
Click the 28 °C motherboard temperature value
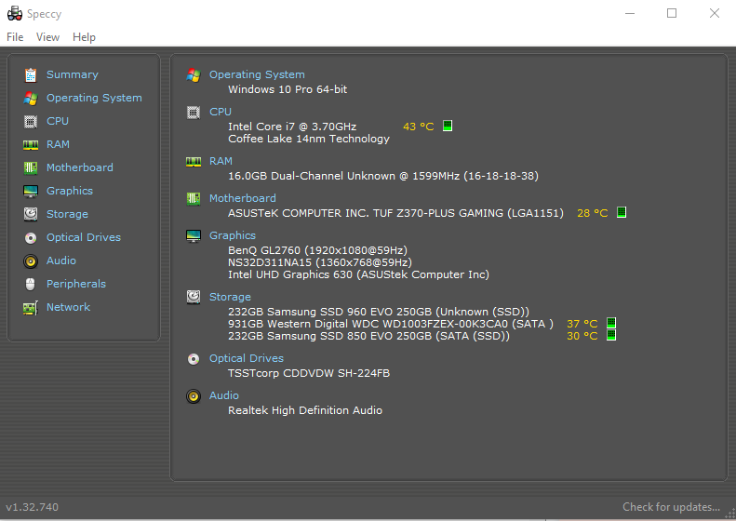593,213
